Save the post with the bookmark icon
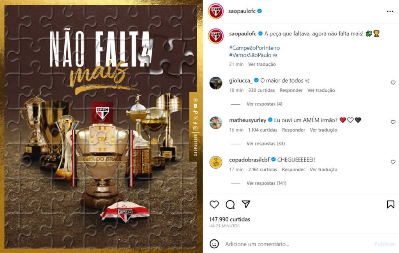The width and height of the screenshot is (399, 253). [x=390, y=204]
